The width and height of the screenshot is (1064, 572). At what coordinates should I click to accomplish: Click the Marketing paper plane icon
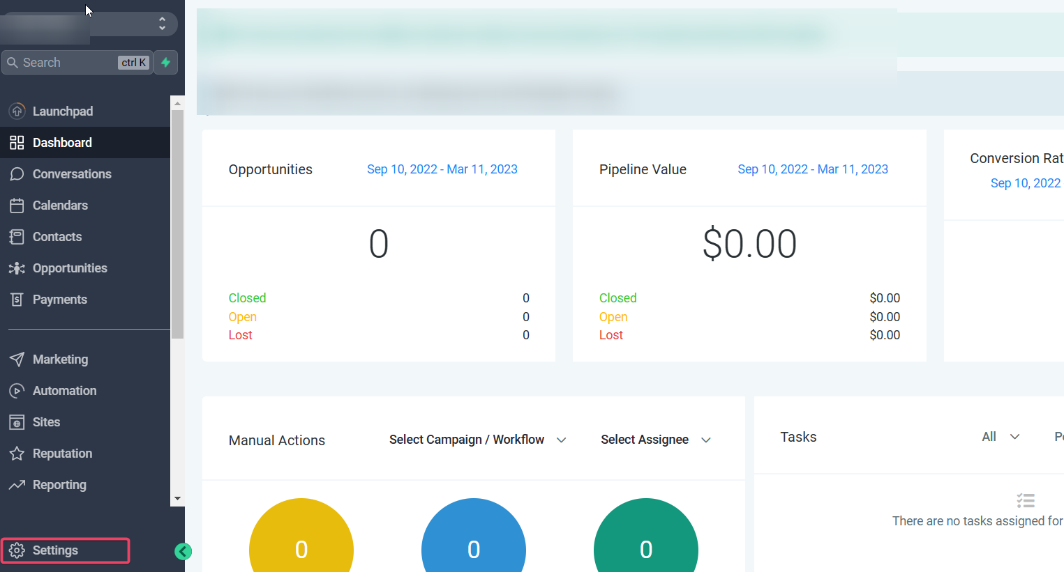click(x=17, y=359)
